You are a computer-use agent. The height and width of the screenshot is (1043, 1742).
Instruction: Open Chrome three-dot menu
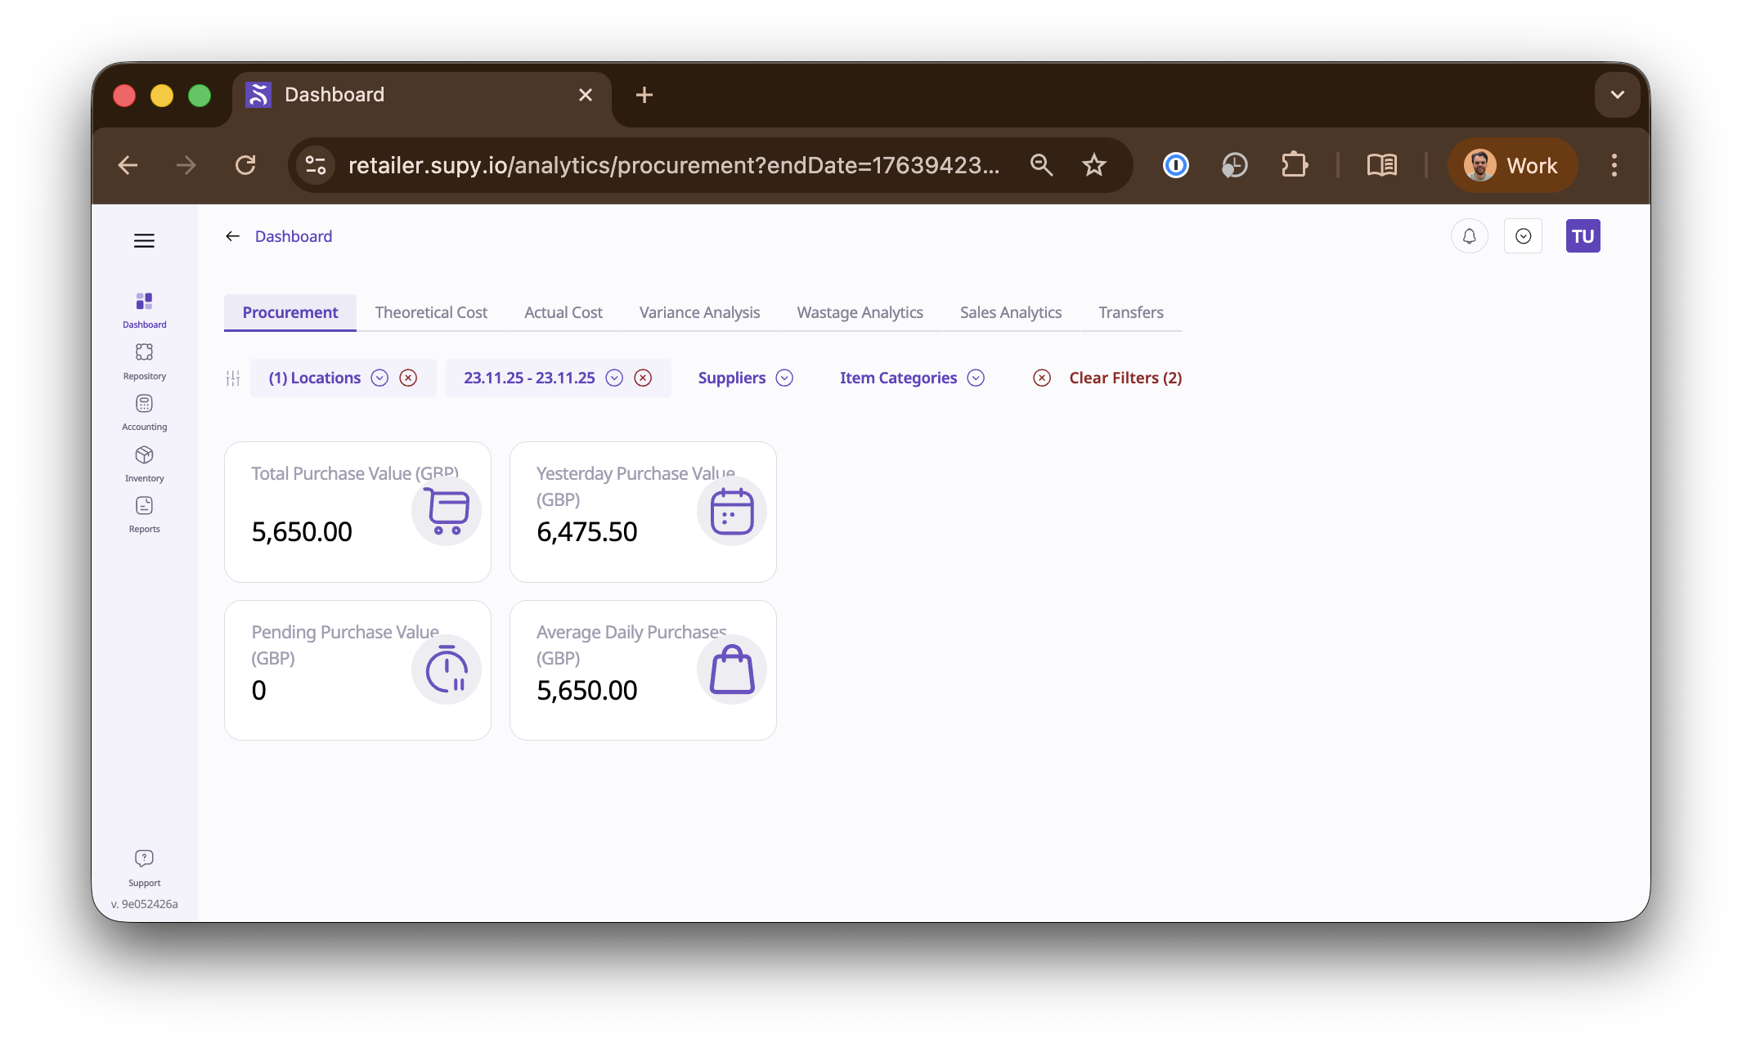[x=1614, y=165]
